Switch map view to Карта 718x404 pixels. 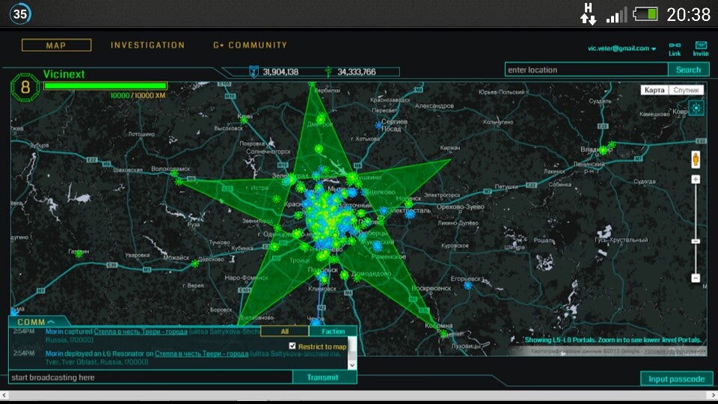coord(654,90)
